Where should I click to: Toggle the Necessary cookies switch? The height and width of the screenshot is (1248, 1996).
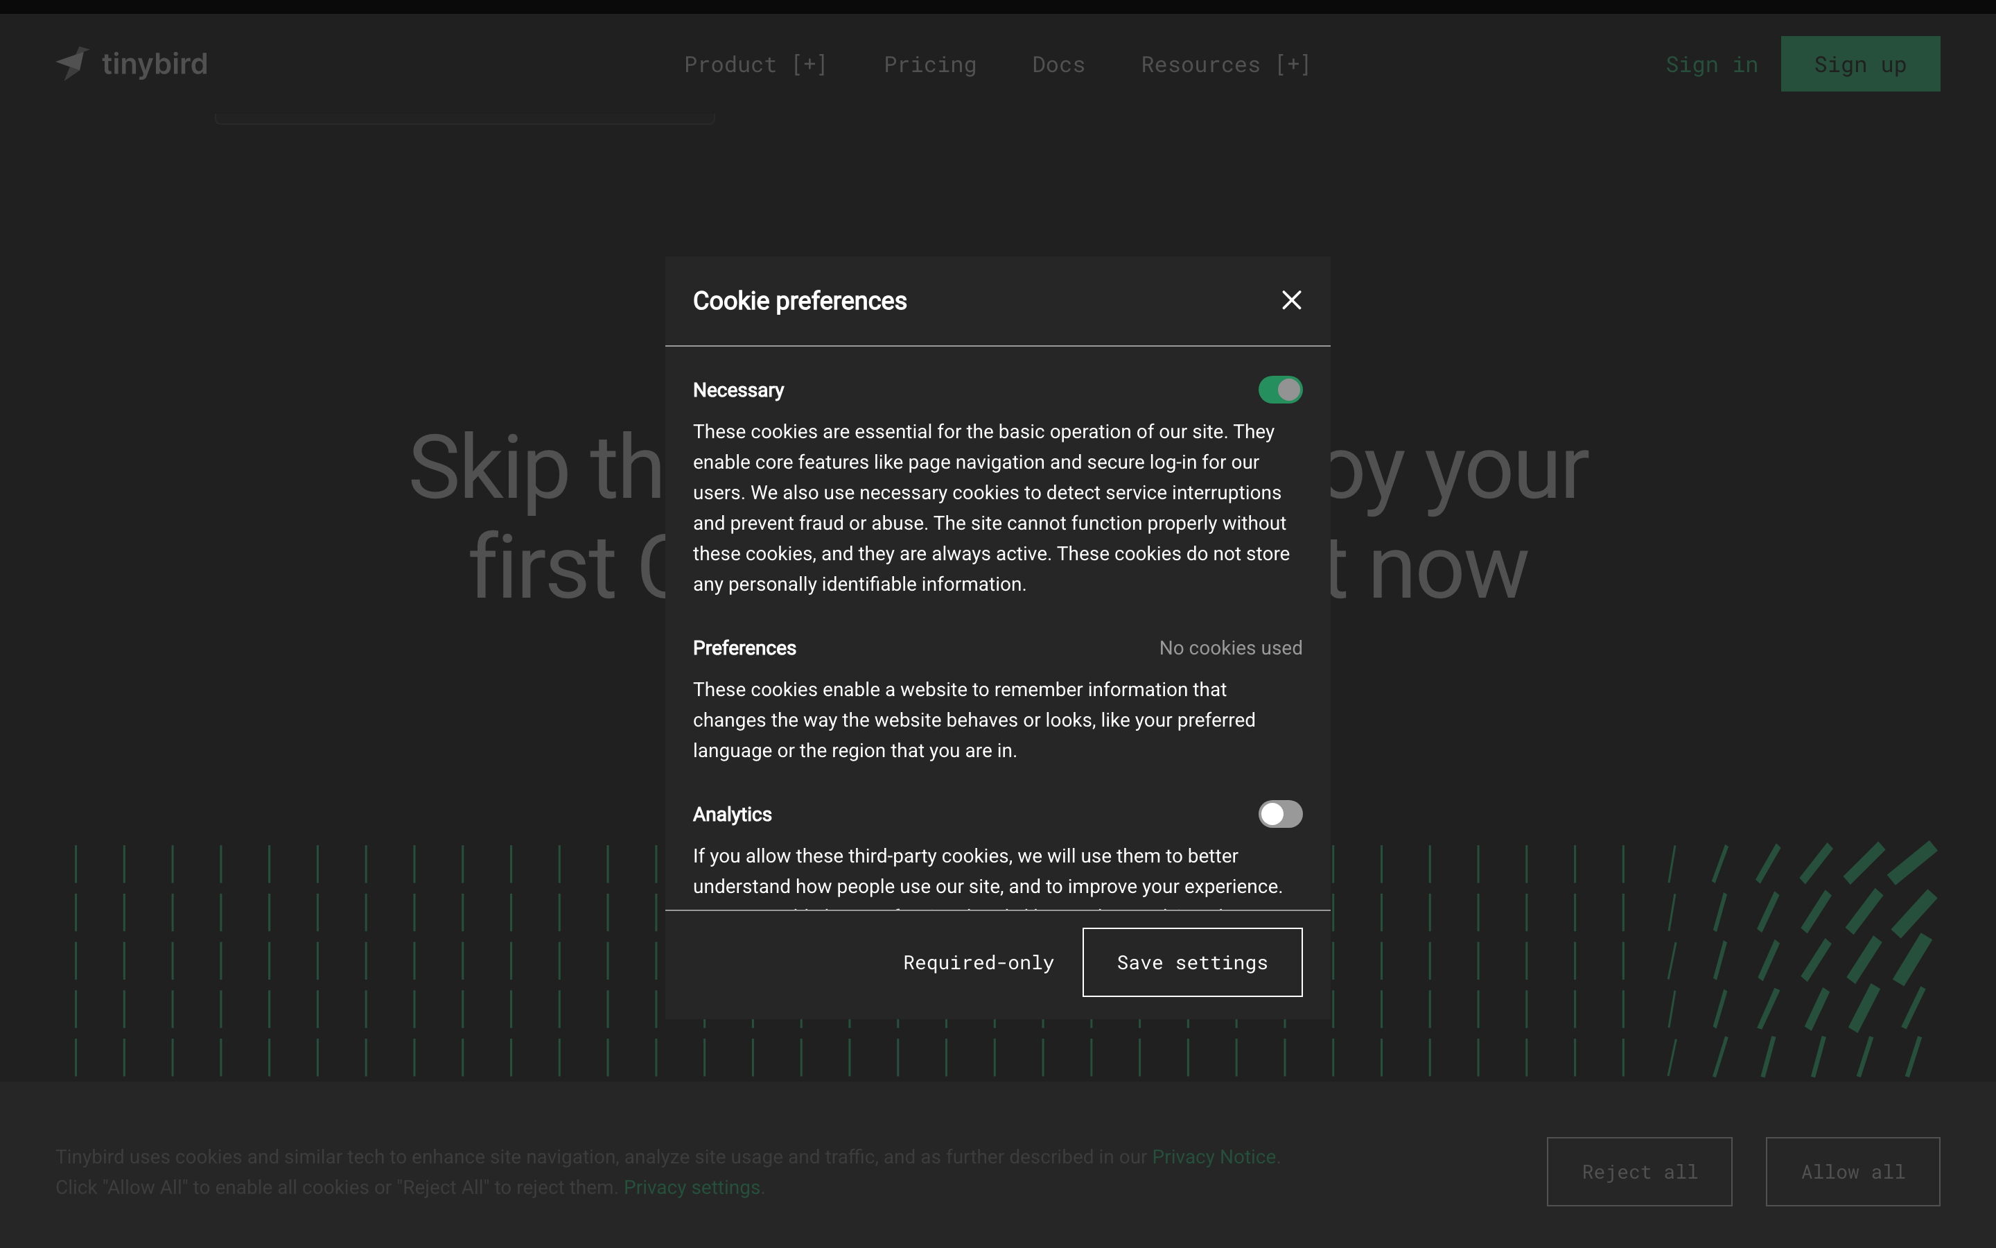(1280, 390)
